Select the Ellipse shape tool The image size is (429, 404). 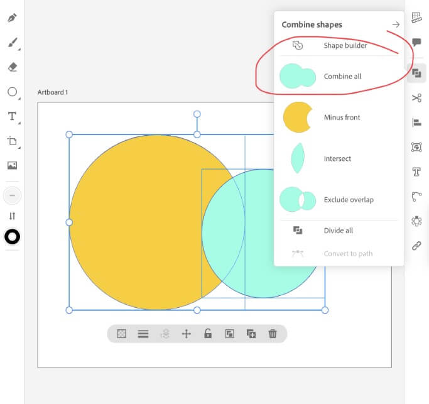coord(13,92)
